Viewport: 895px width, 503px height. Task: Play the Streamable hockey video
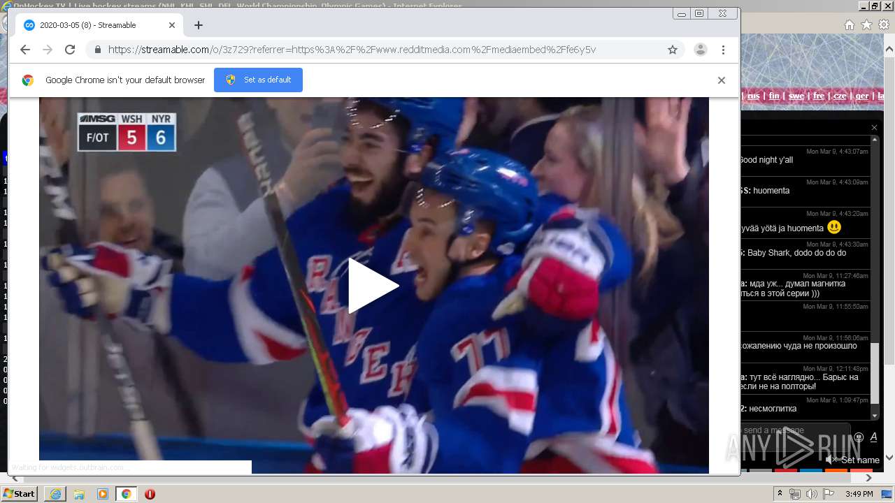pos(373,286)
